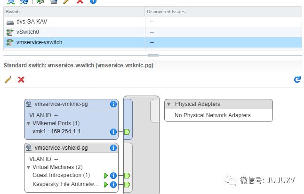This screenshot has height=194, width=304.
Task: Click the vmservice-vmknic-pg port group title
Action: click(61, 104)
